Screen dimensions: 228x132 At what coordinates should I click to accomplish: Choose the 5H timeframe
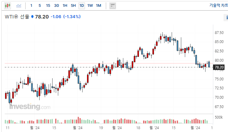pos(73,6)
